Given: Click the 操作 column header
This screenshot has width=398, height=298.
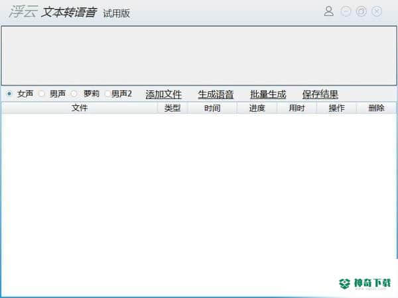Looking at the screenshot, I should 336,108.
